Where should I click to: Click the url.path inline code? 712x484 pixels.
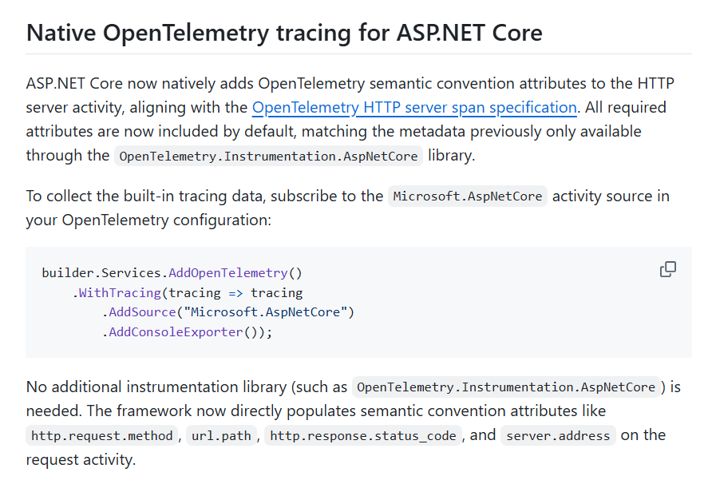pos(221,435)
